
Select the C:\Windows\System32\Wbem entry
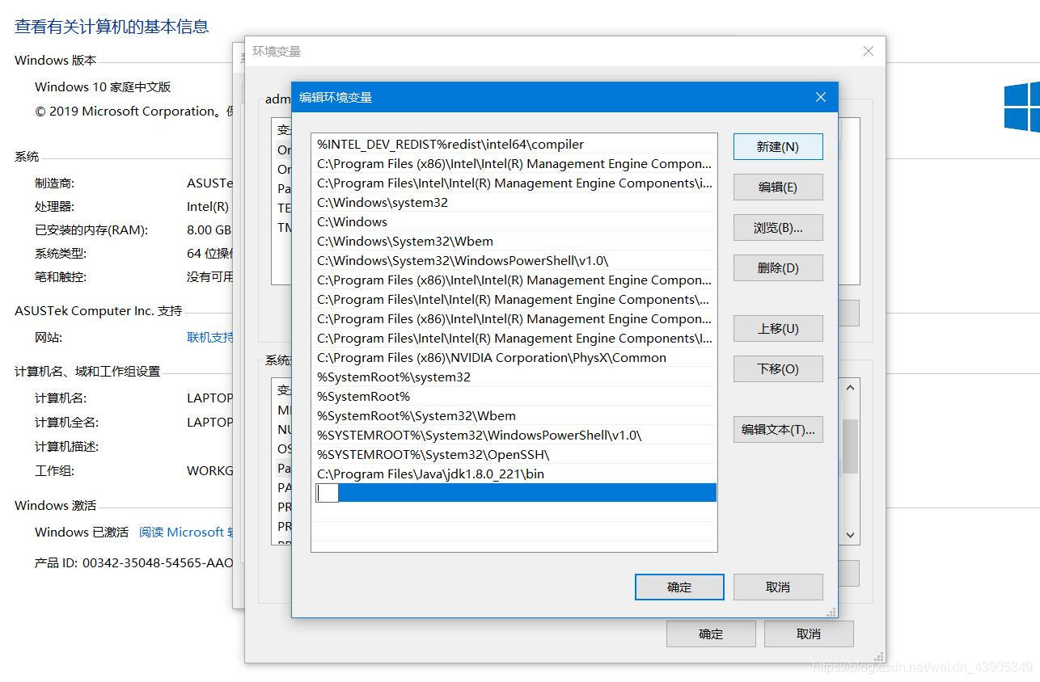click(514, 242)
